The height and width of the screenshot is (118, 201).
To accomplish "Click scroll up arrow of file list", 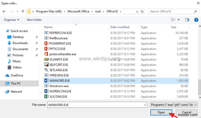I will point(200,26).
